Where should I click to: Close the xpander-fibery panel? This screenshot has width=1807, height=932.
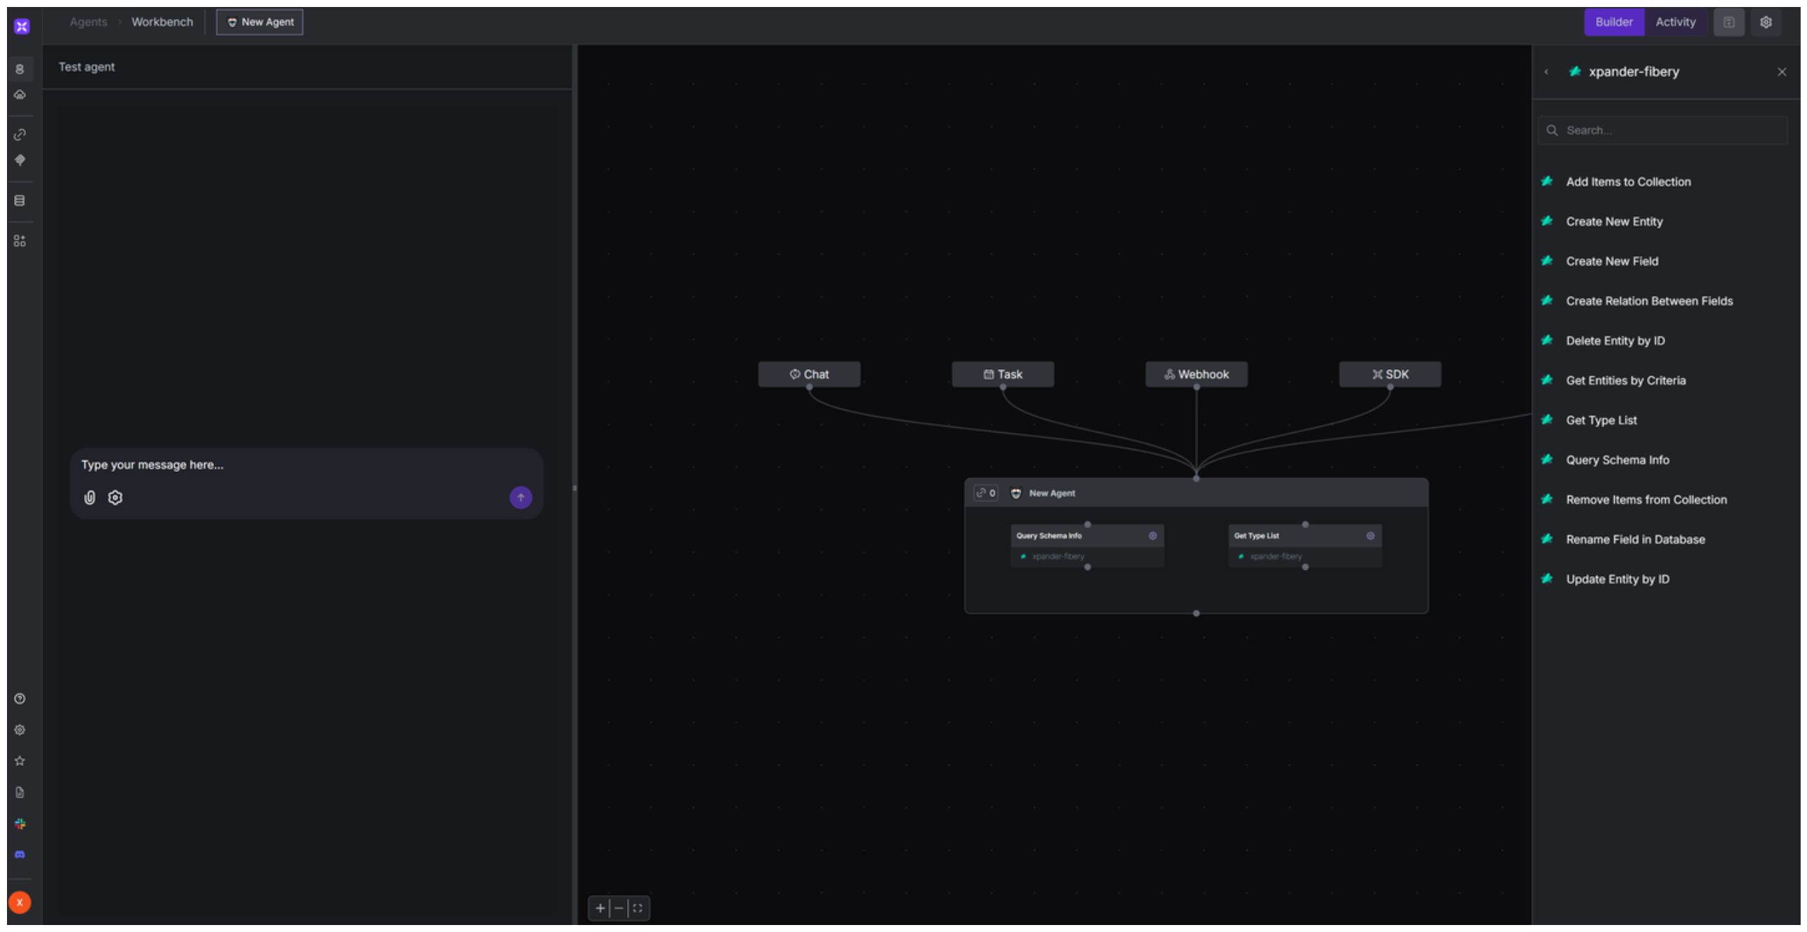(x=1782, y=71)
